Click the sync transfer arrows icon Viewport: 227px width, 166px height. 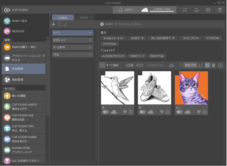click(185, 10)
